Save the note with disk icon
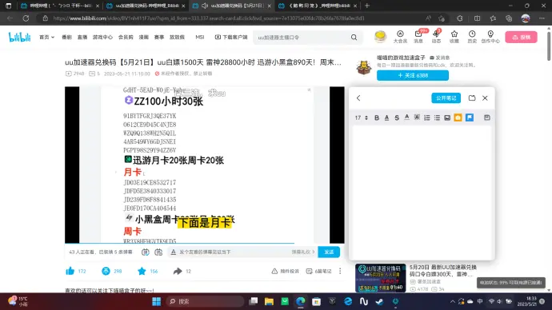The height and width of the screenshot is (310, 552). coord(487,117)
